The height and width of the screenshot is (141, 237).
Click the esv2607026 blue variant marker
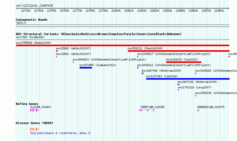click(178, 84)
